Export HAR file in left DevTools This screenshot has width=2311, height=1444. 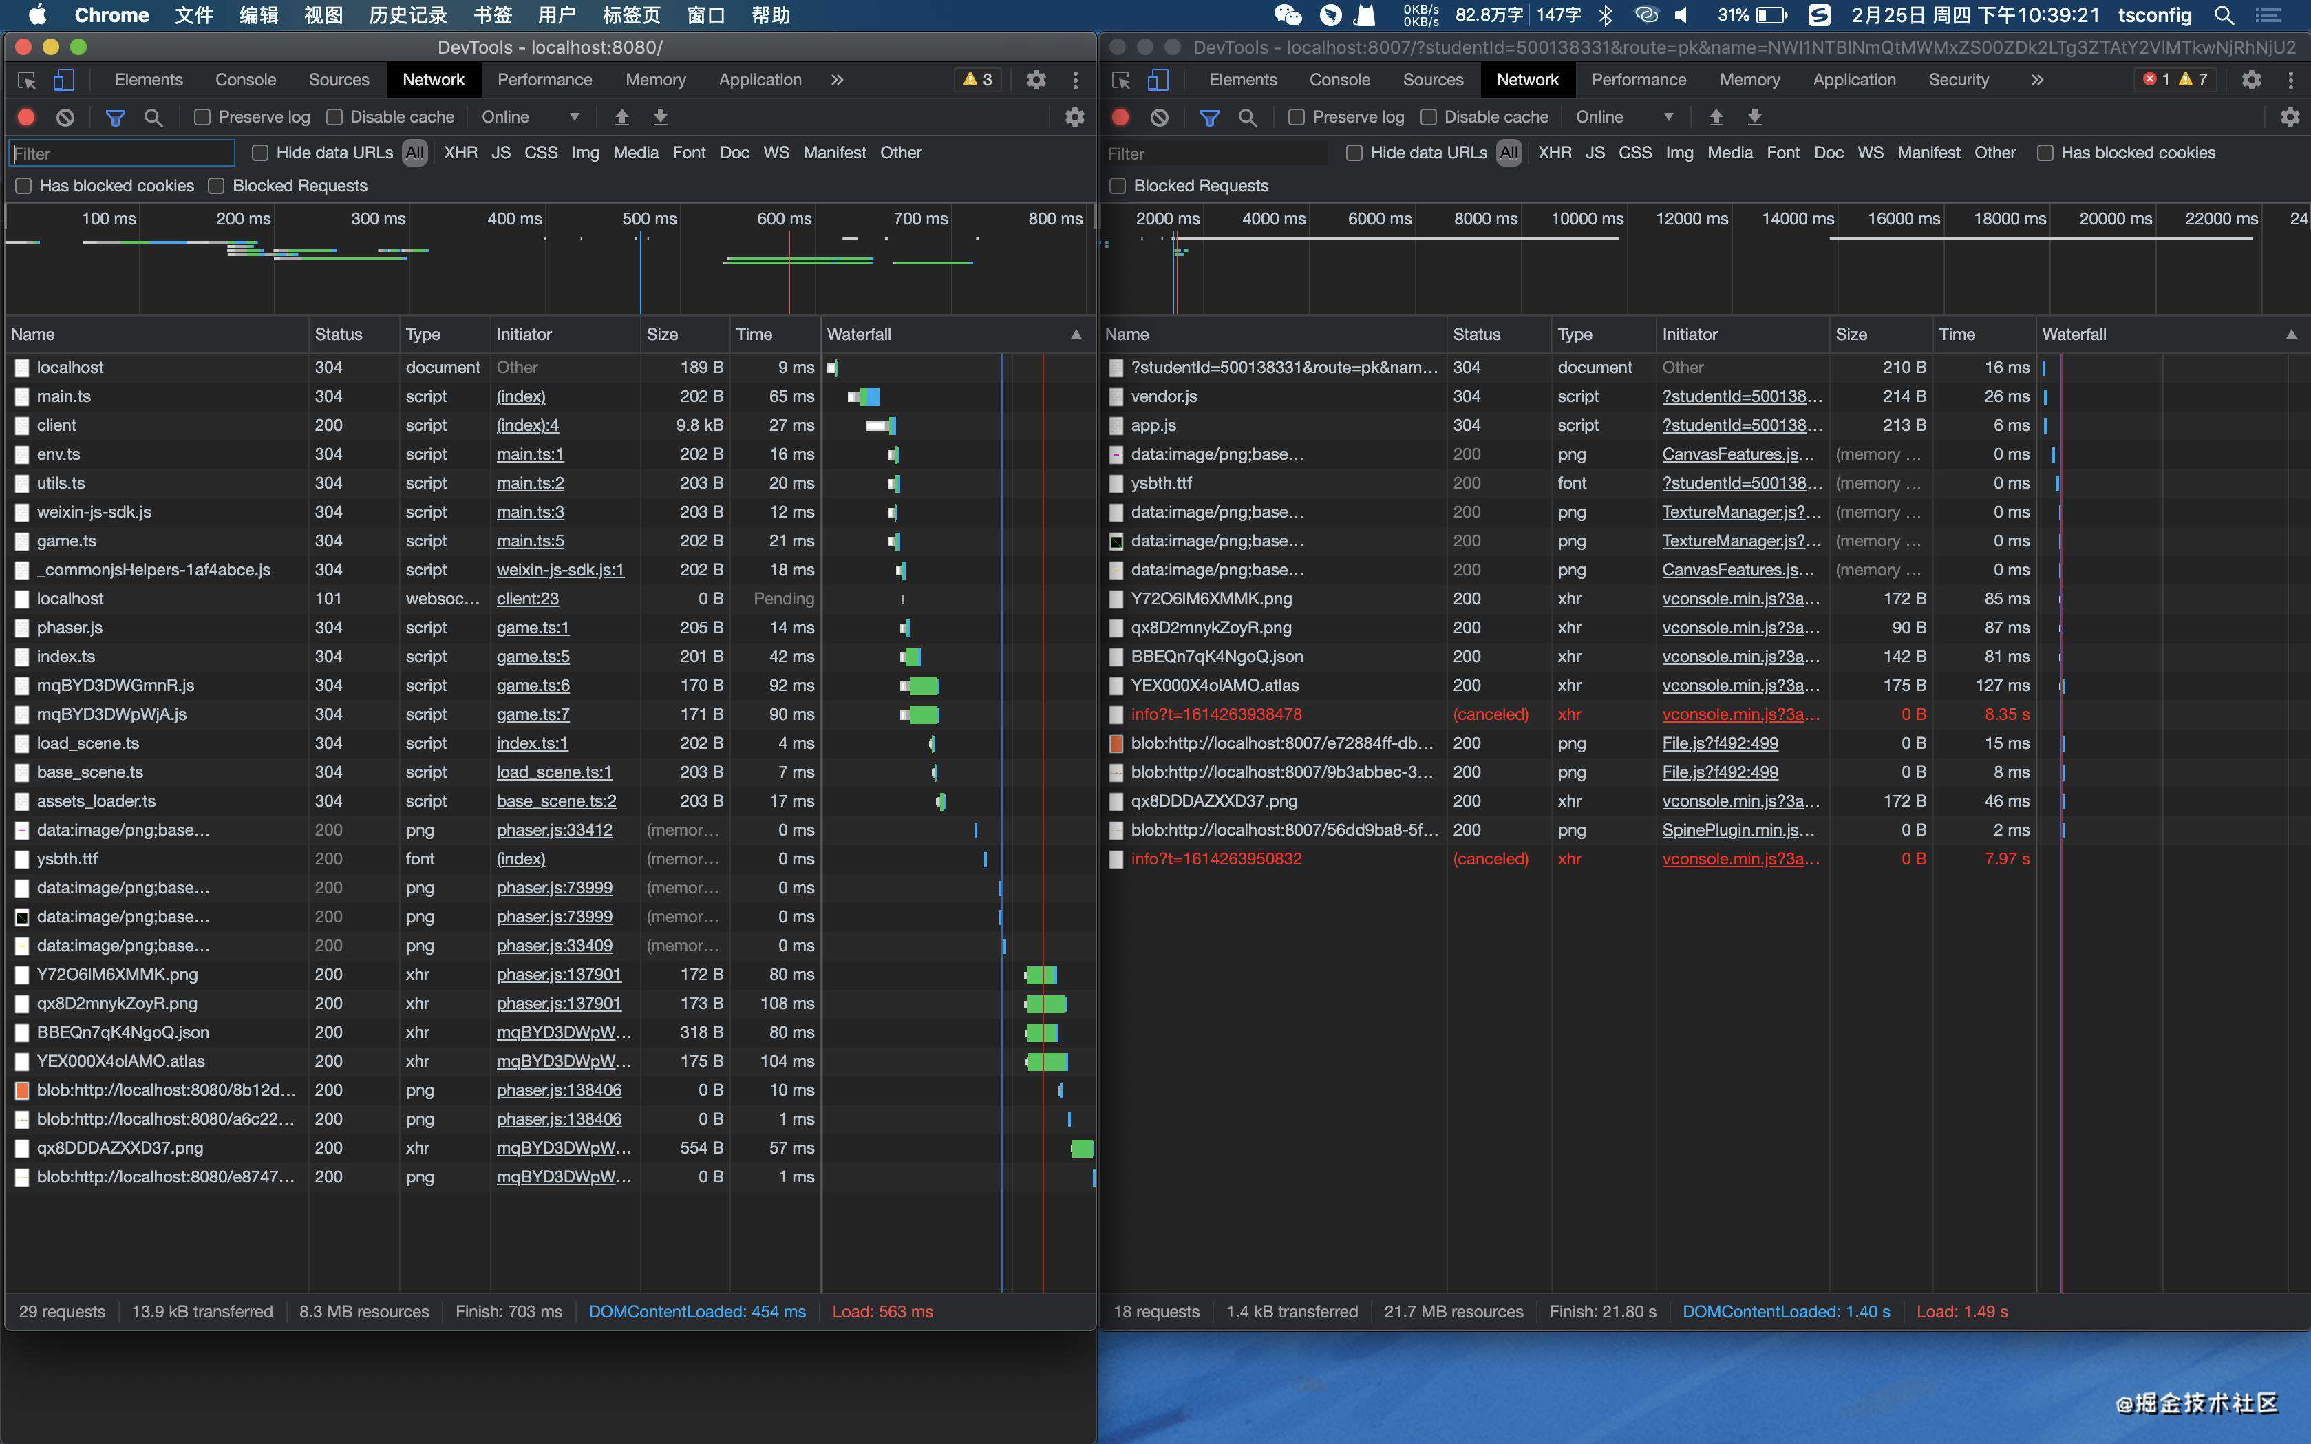click(660, 116)
